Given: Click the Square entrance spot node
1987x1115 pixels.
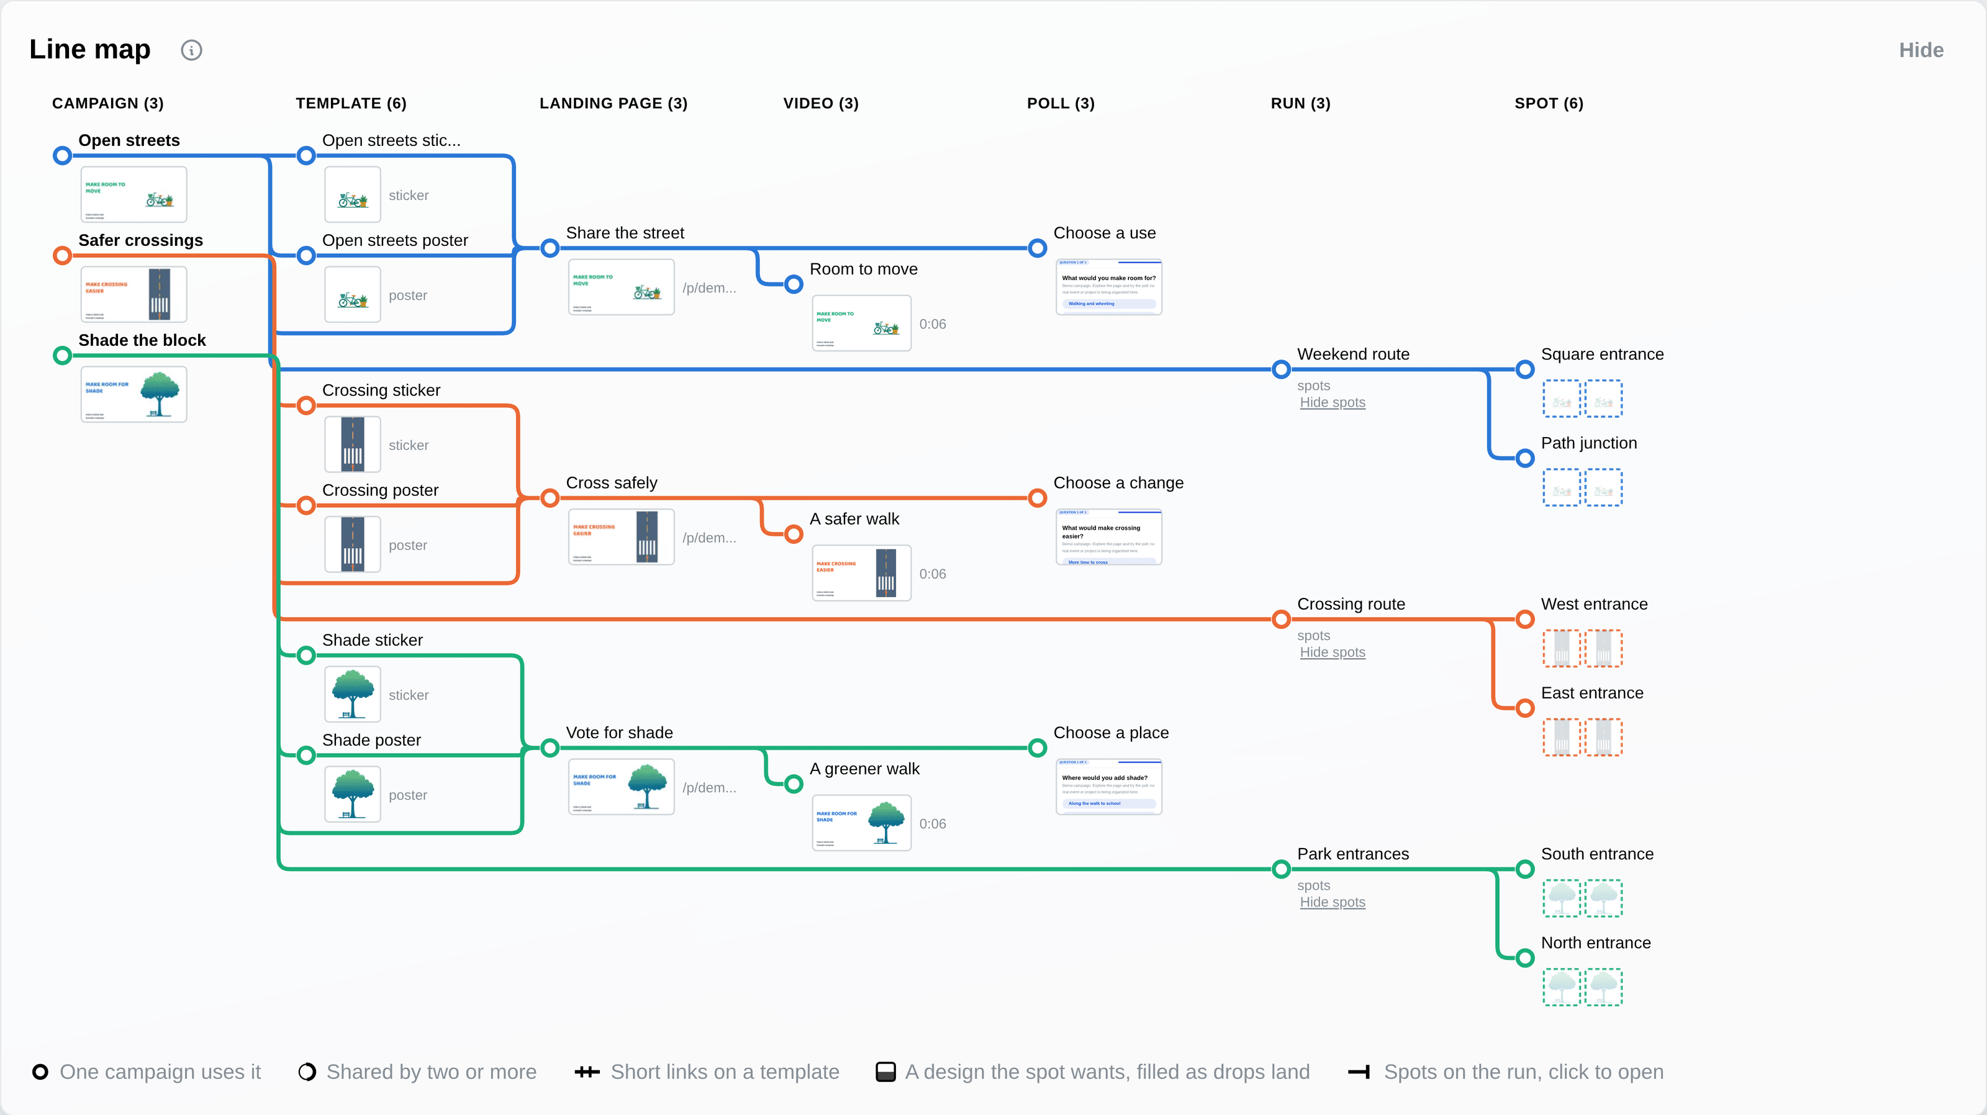Looking at the screenshot, I should click(1525, 369).
